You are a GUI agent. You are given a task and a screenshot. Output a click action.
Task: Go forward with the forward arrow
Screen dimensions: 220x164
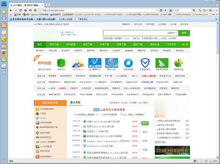click(16, 10)
